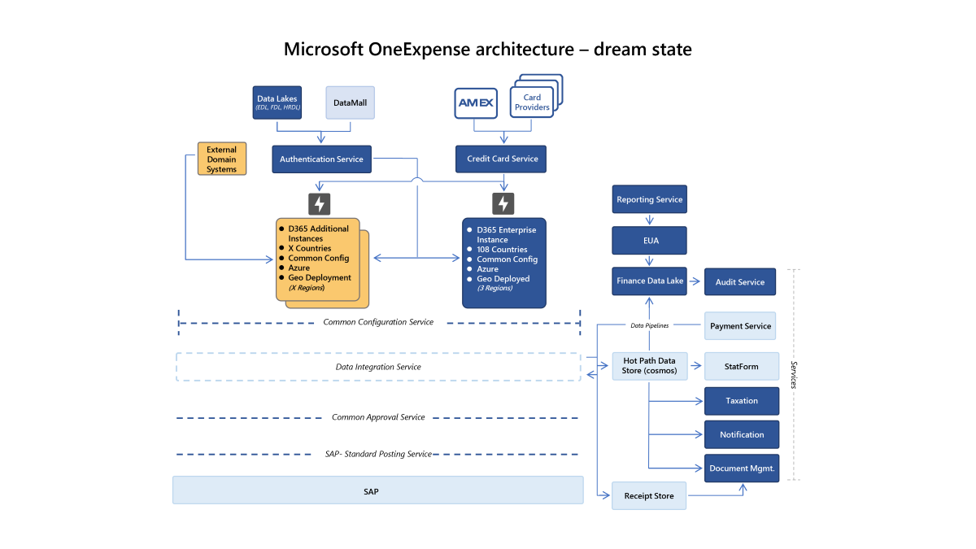976x549 pixels.
Task: Select the lightning bolt above D365 Additional Instances
Action: pos(319,203)
